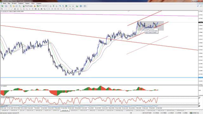Switch to the USDJPY,H4 chart tab
203x114 pixels.
point(48,111)
